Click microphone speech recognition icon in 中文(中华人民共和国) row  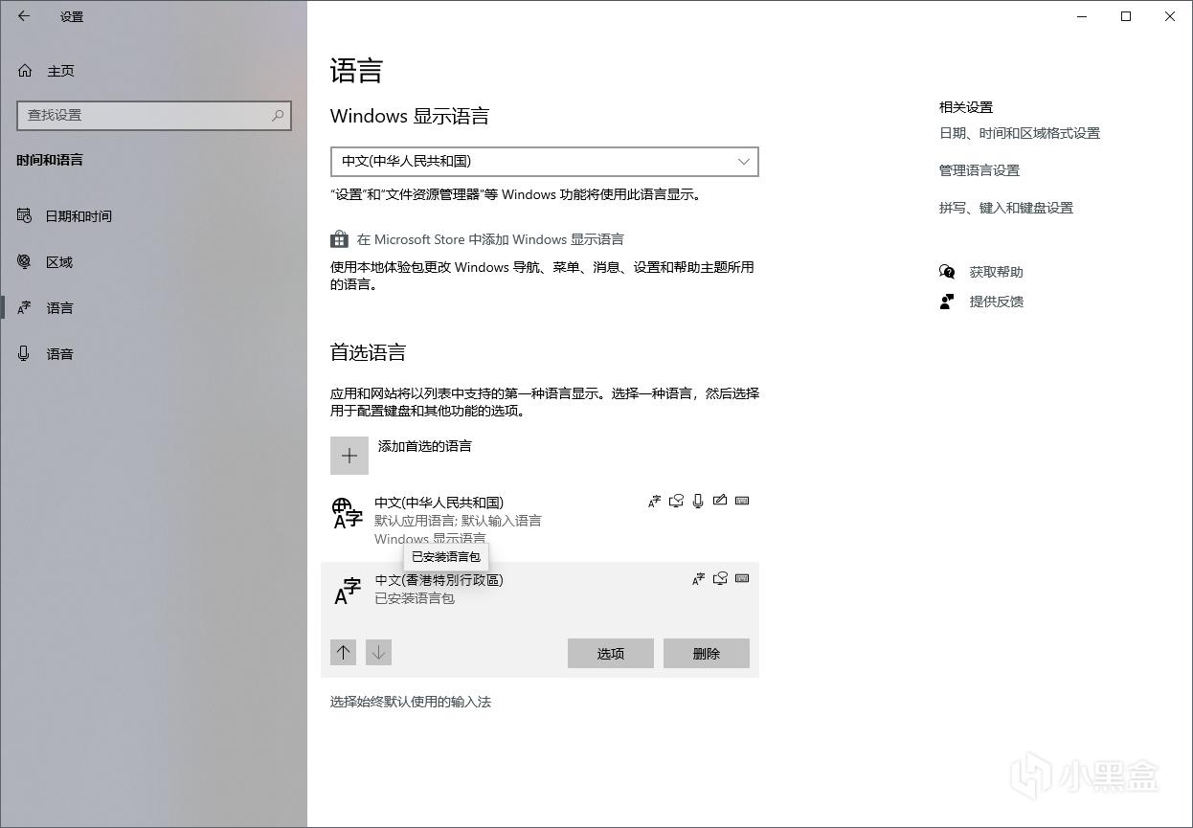click(698, 501)
